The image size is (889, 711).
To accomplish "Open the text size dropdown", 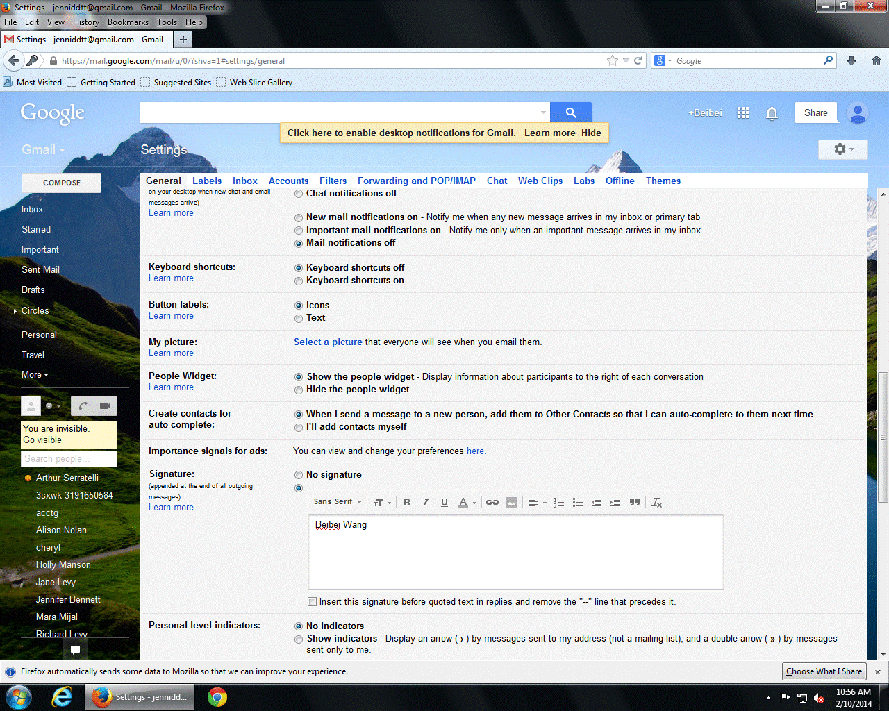I will [382, 502].
